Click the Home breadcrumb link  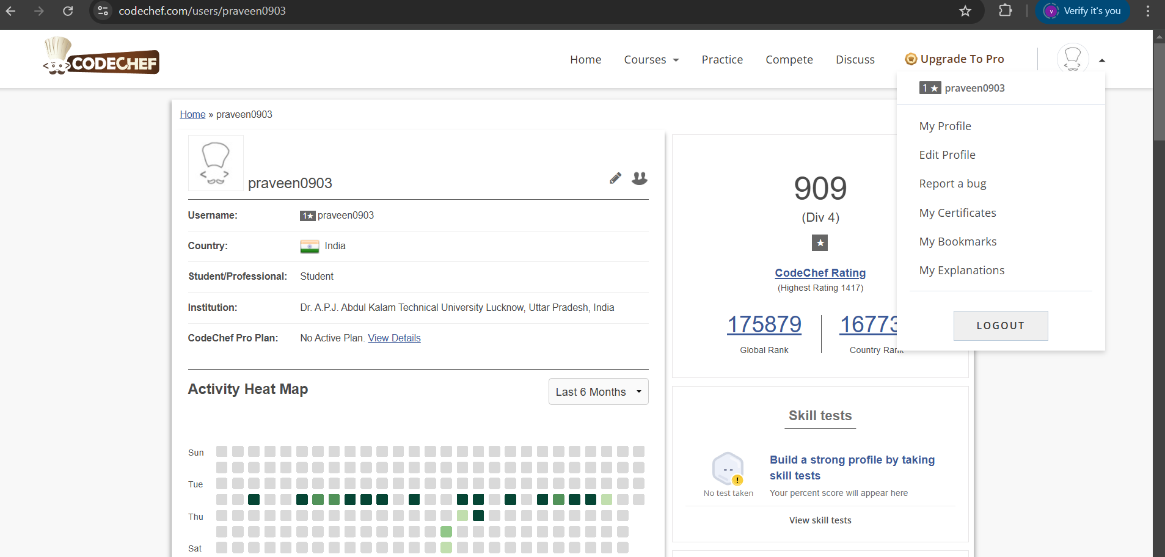[192, 114]
